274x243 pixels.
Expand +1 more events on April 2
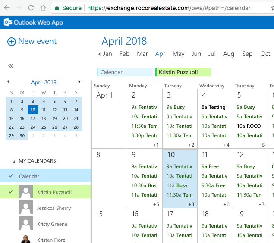coord(156,145)
